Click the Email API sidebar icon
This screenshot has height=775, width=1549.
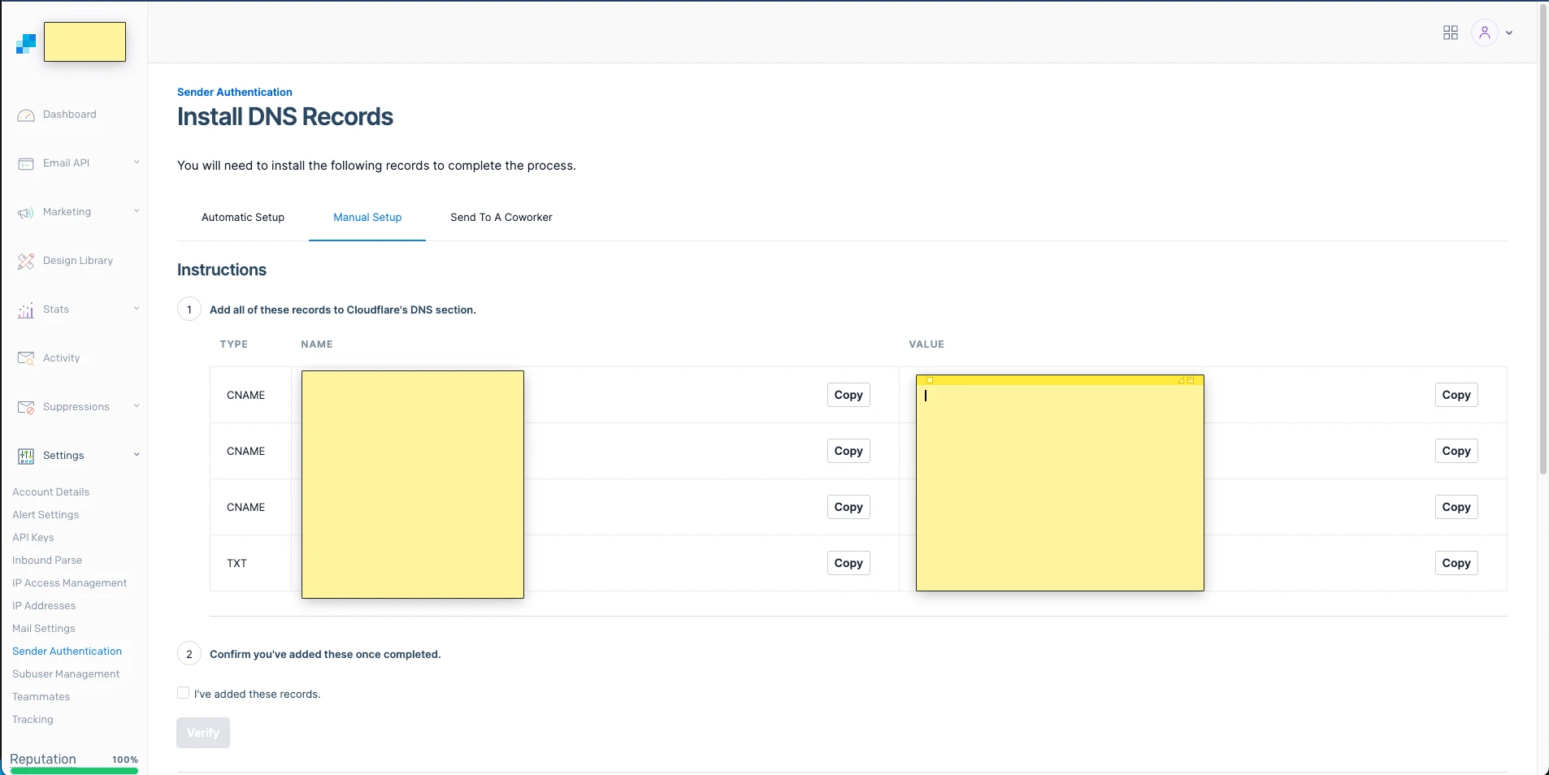pyautogui.click(x=26, y=164)
